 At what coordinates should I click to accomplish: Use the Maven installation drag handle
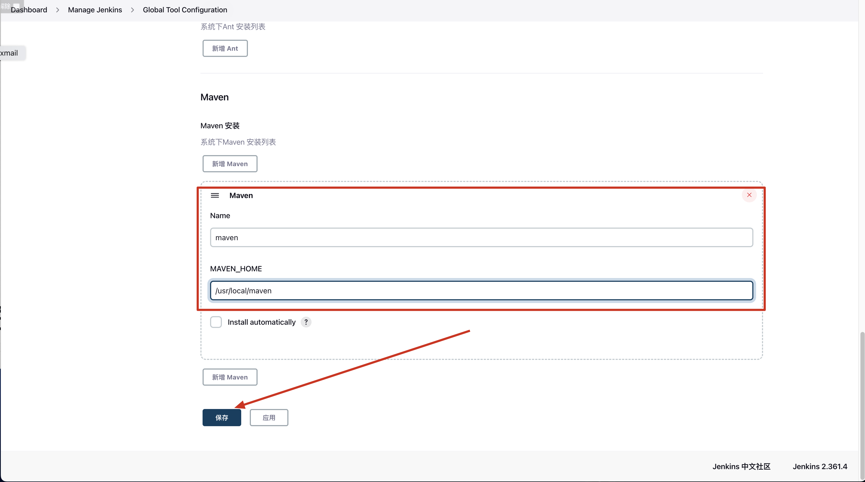tap(215, 195)
